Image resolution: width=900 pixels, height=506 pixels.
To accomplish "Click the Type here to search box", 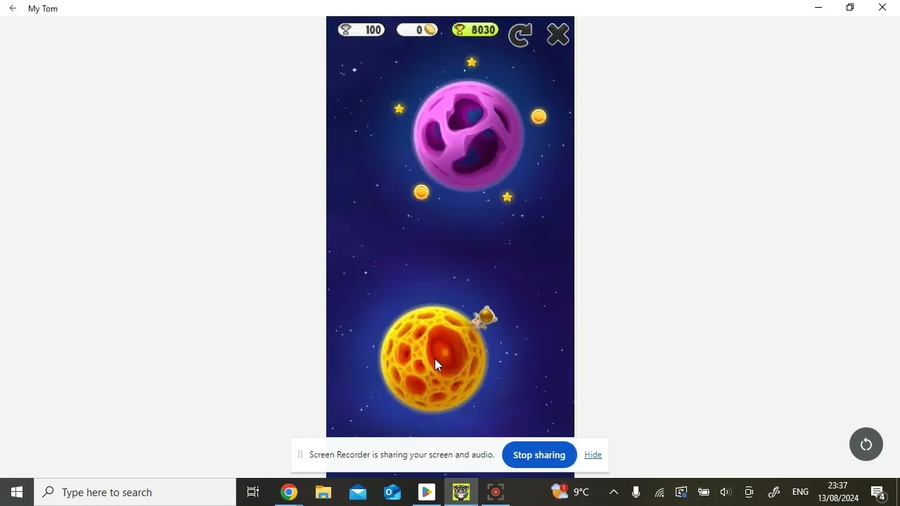I will point(135,492).
